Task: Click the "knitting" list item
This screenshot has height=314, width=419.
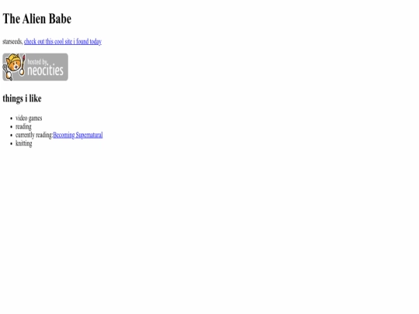Action: (24, 143)
